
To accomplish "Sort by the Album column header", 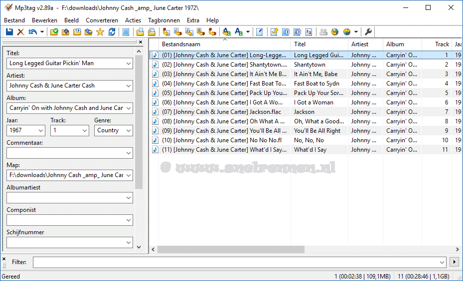I will 403,44.
